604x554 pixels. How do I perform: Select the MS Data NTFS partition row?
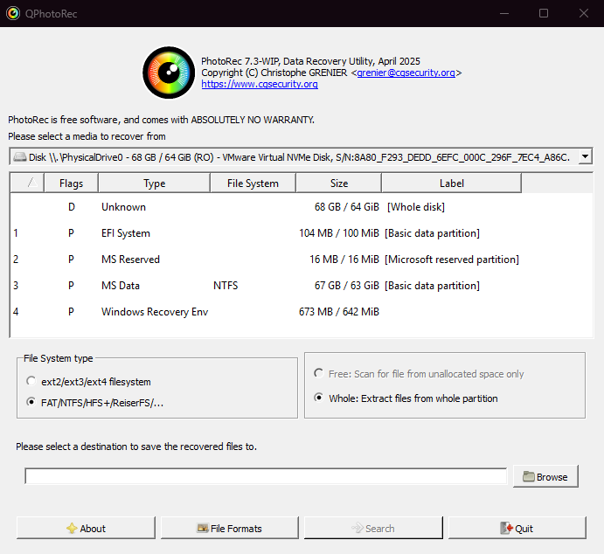[262, 286]
